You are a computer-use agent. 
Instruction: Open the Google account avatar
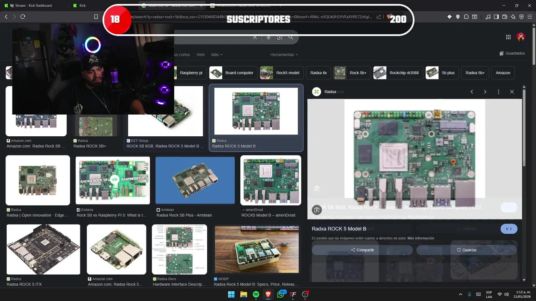(521, 37)
